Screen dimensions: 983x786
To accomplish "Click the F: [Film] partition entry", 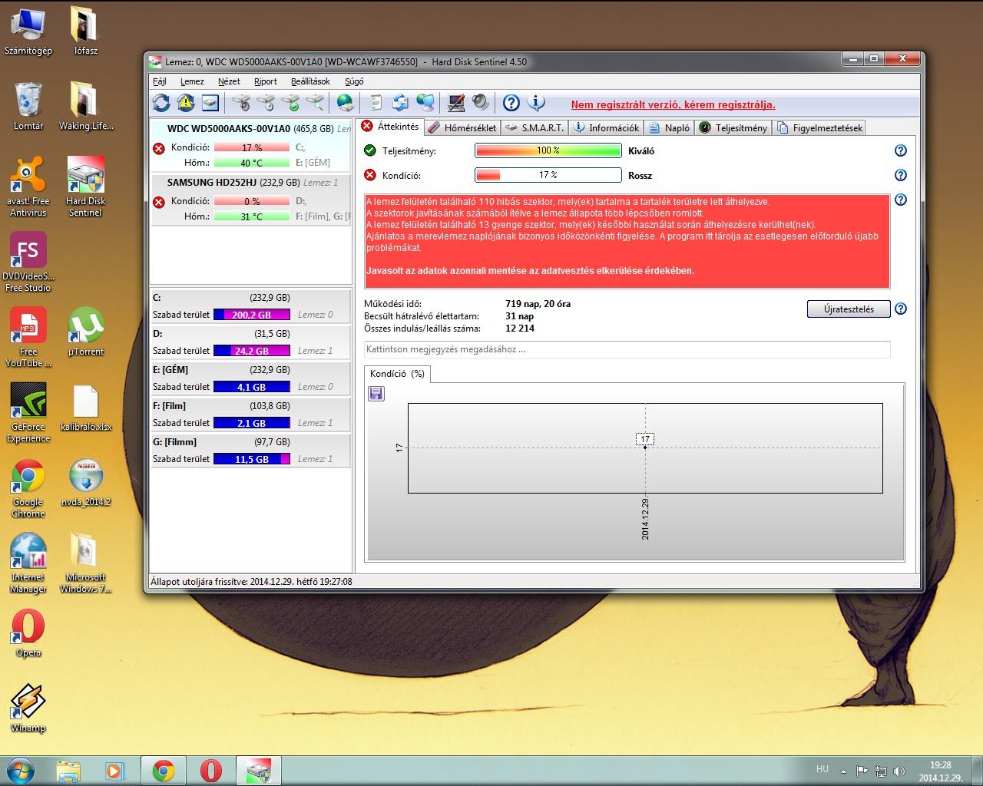I will pyautogui.click(x=250, y=414).
